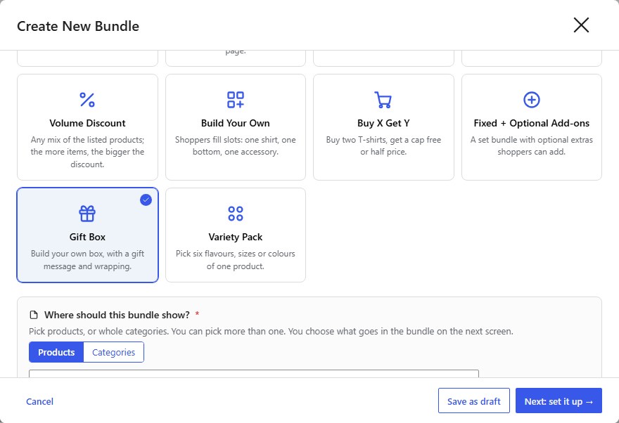
Task: Click the document icon beside 'Where should this bundle show?'
Action: [34, 315]
